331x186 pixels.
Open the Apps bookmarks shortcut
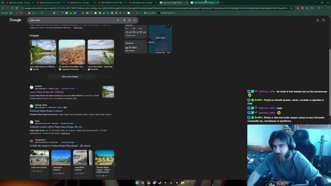point(5,13)
